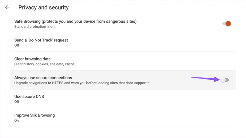Click 'Clear history, cookies, site data, cache…' text
246x138 pixels.
pyautogui.click(x=46, y=64)
